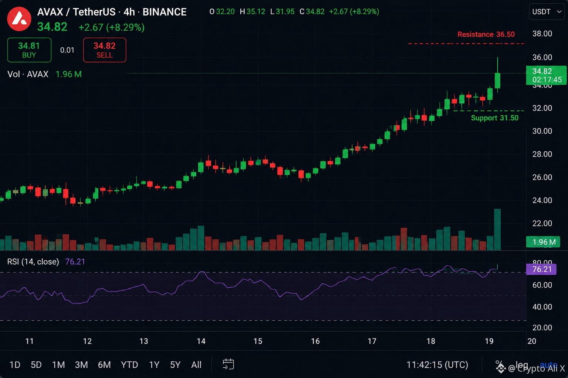This screenshot has height=378, width=568.
Task: Open timezone menu showing 11:42:15 (UTC)
Action: point(437,365)
